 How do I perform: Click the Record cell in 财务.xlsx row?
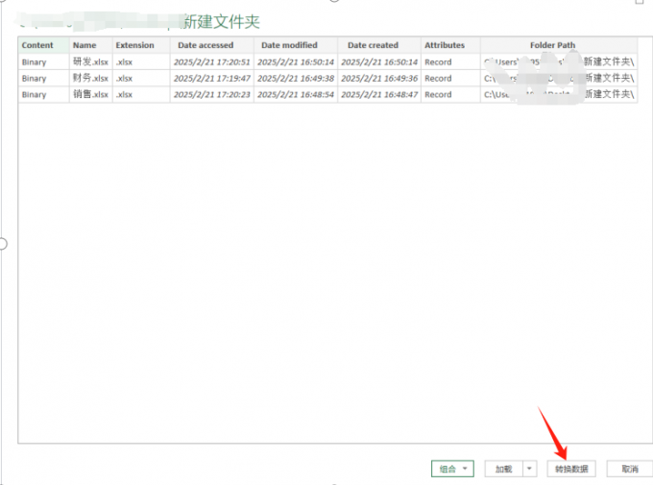(x=438, y=78)
